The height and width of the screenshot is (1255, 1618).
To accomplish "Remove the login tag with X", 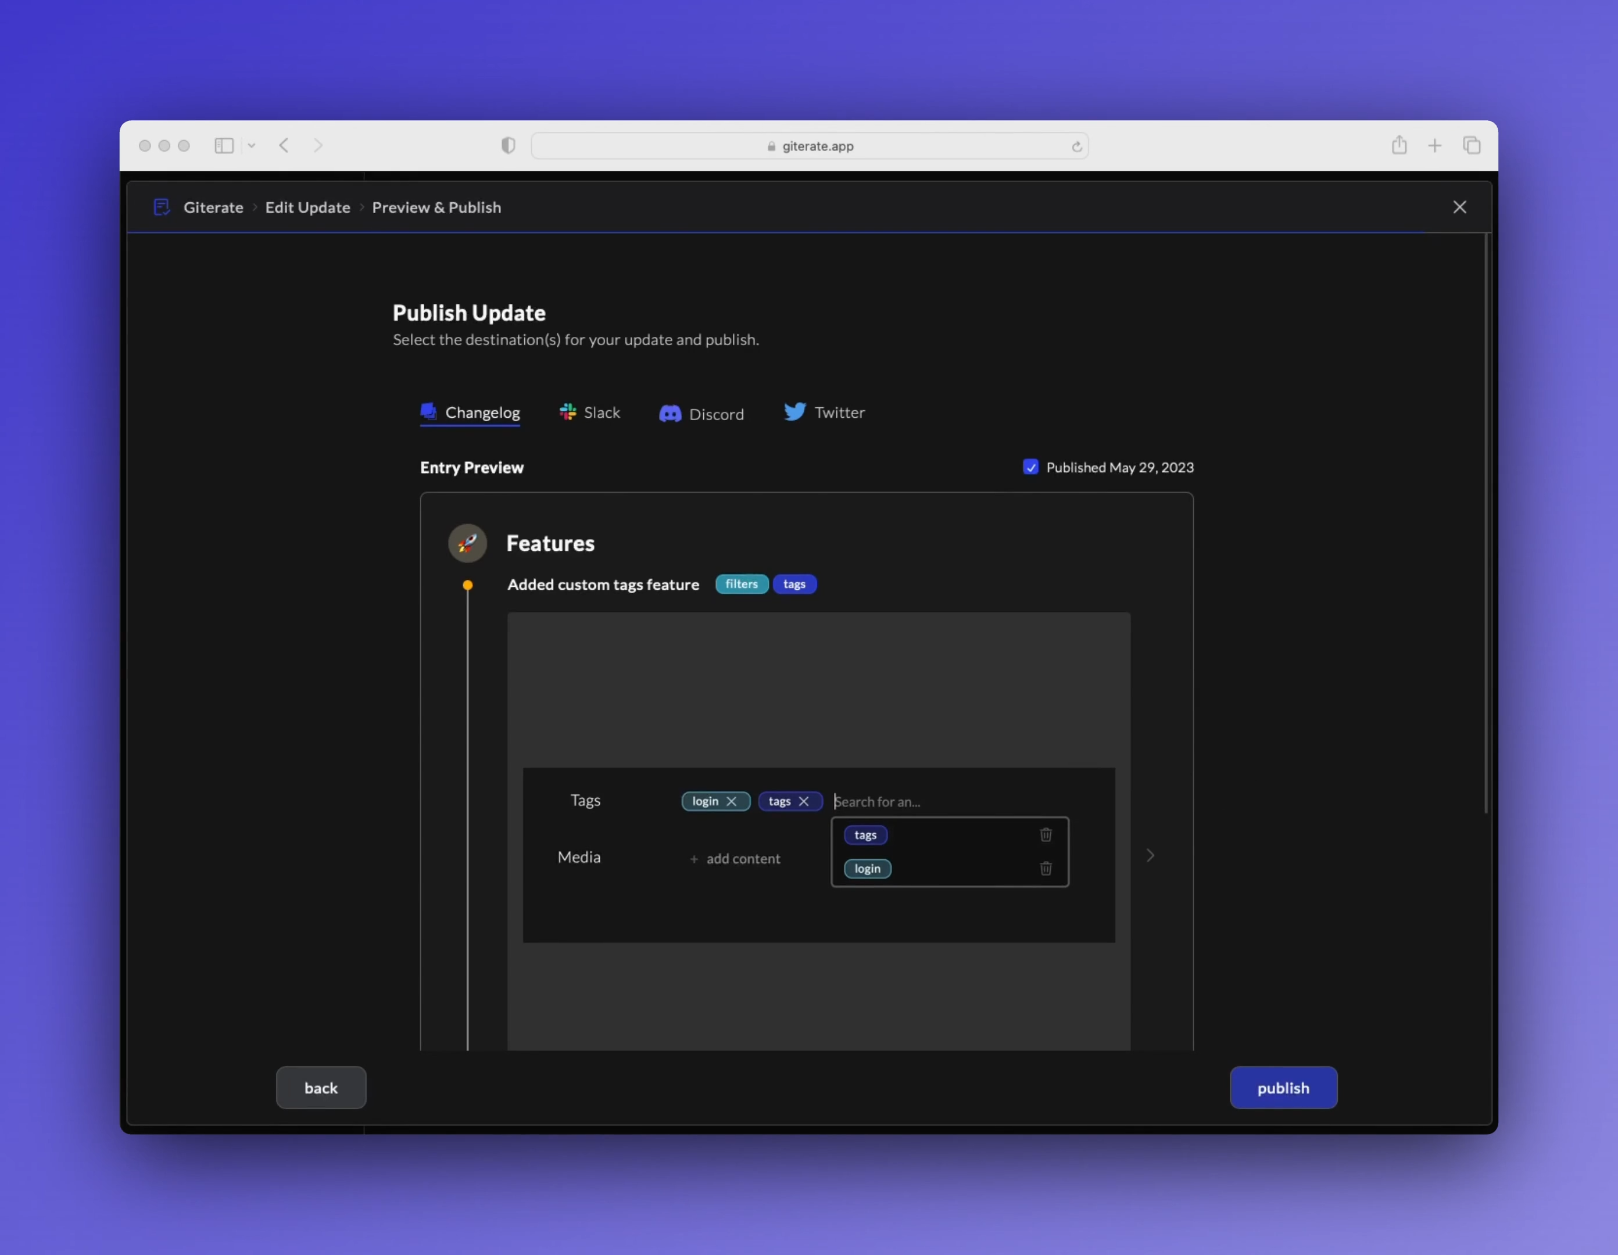I will point(731,802).
